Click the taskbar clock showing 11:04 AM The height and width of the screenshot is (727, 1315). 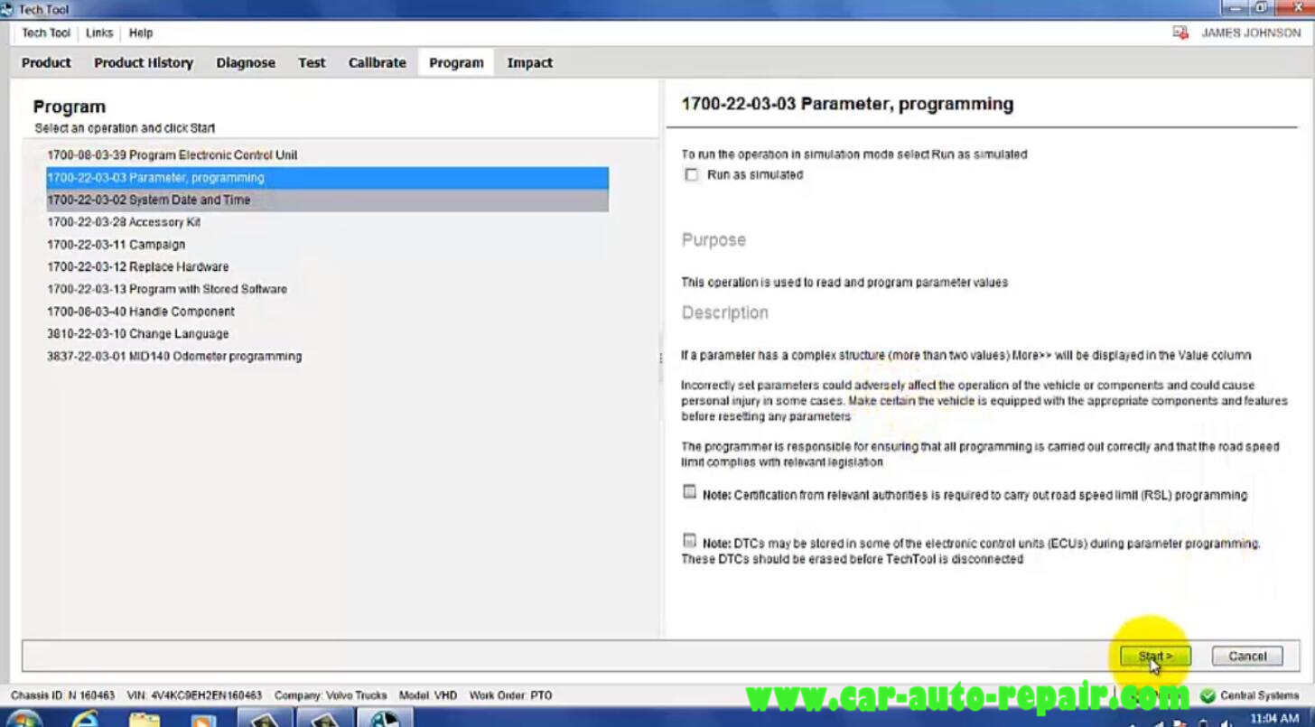coord(1274,719)
